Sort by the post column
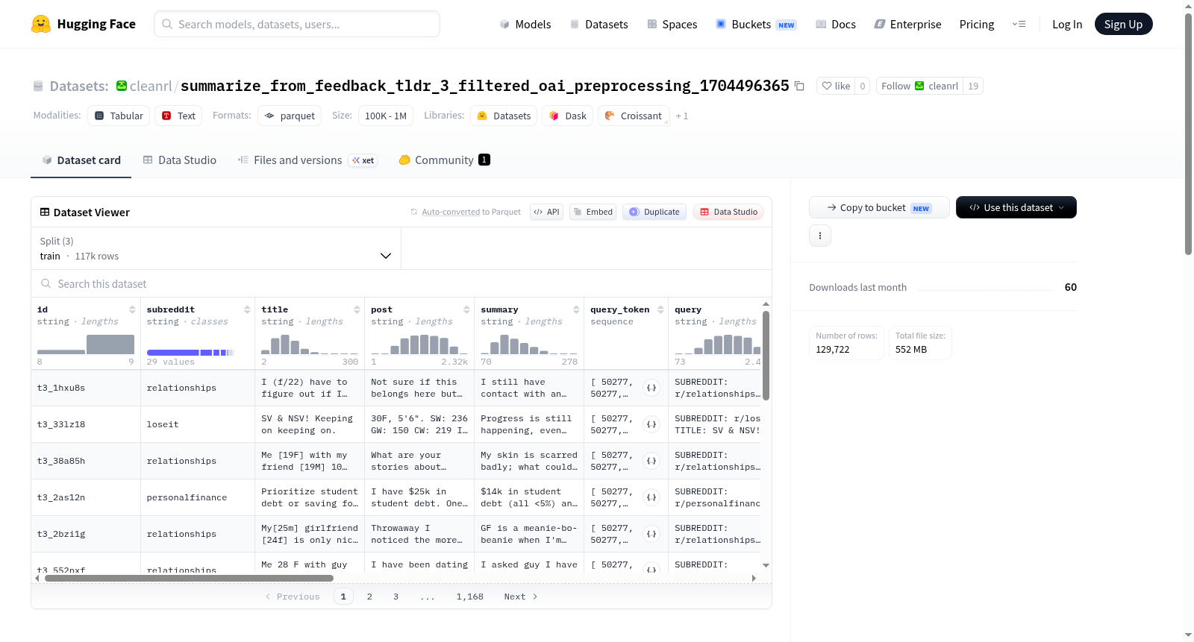The height and width of the screenshot is (642, 1194). pos(466,309)
